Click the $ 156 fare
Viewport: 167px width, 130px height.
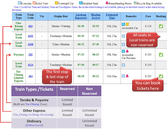[x=148, y=26]
